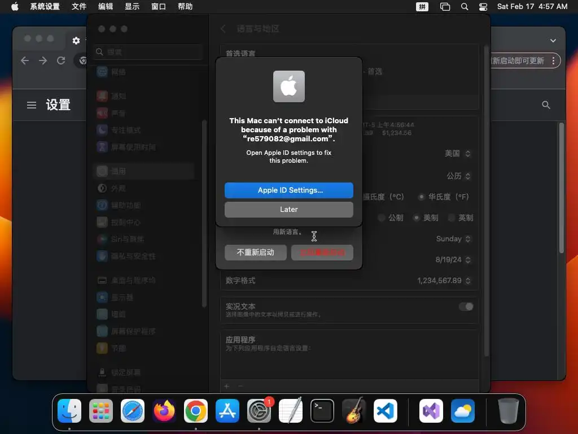The width and height of the screenshot is (578, 434).
Task: Open Google Chrome from the Dock
Action: (196, 411)
